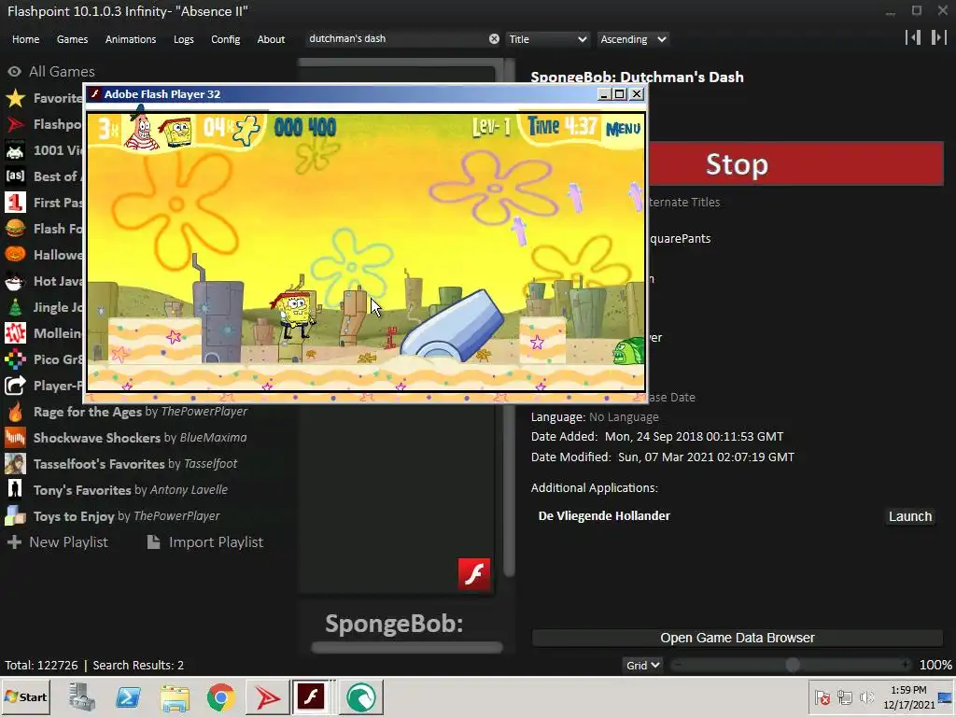The width and height of the screenshot is (956, 717).
Task: Click the Date Added value text
Action: 694,437
